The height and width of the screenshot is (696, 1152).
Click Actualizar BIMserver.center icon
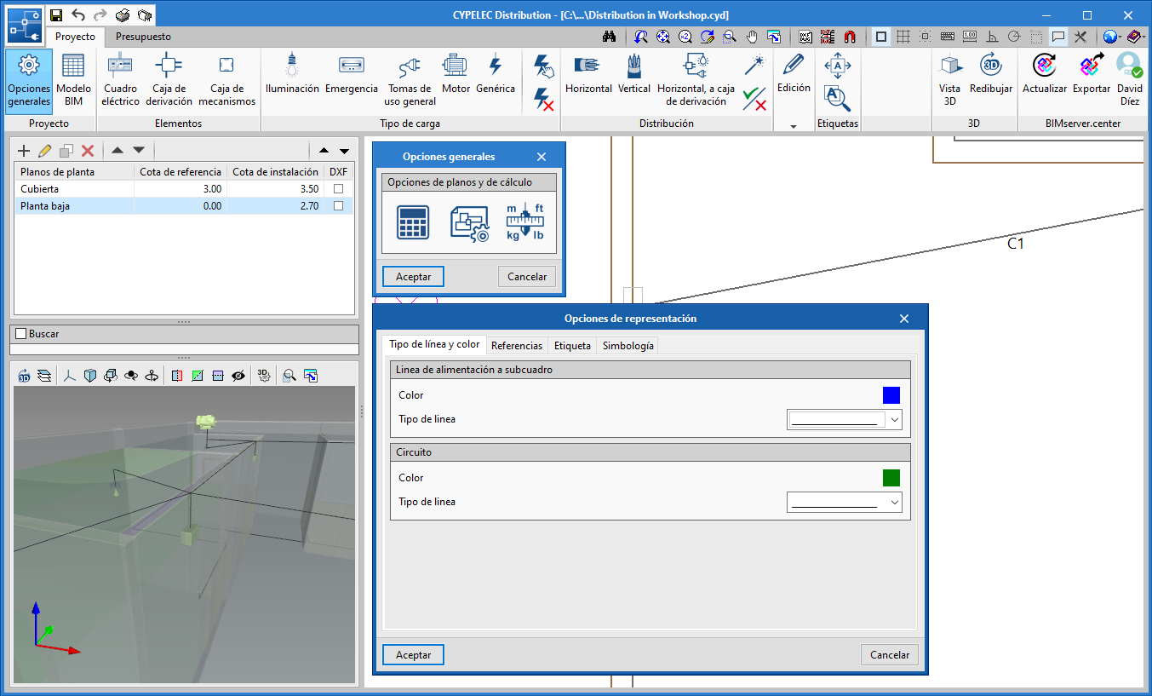click(1045, 74)
